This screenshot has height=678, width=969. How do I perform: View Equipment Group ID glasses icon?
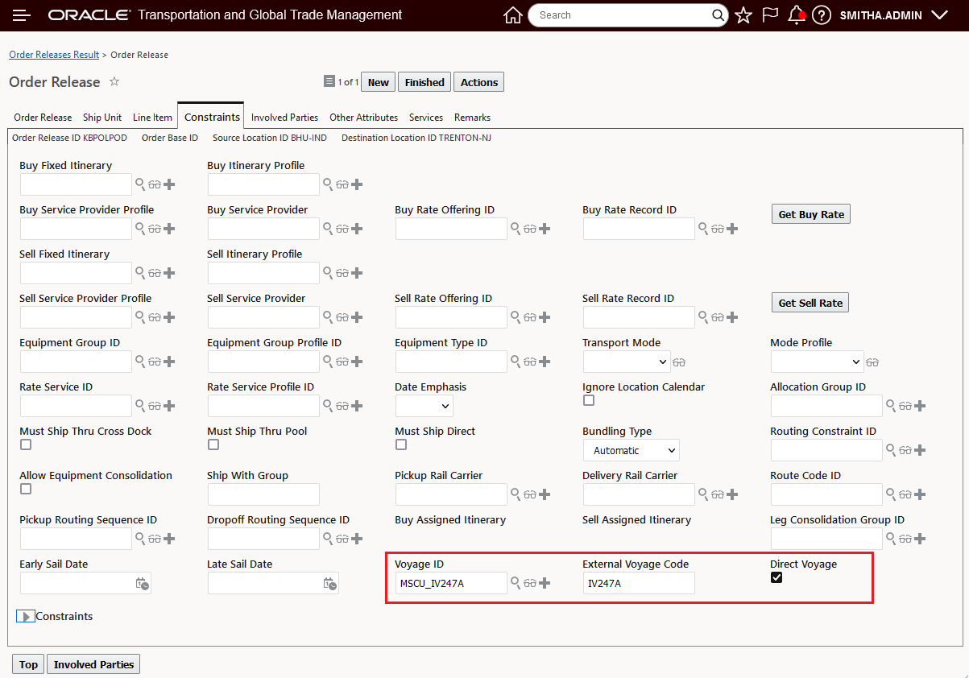coord(155,362)
